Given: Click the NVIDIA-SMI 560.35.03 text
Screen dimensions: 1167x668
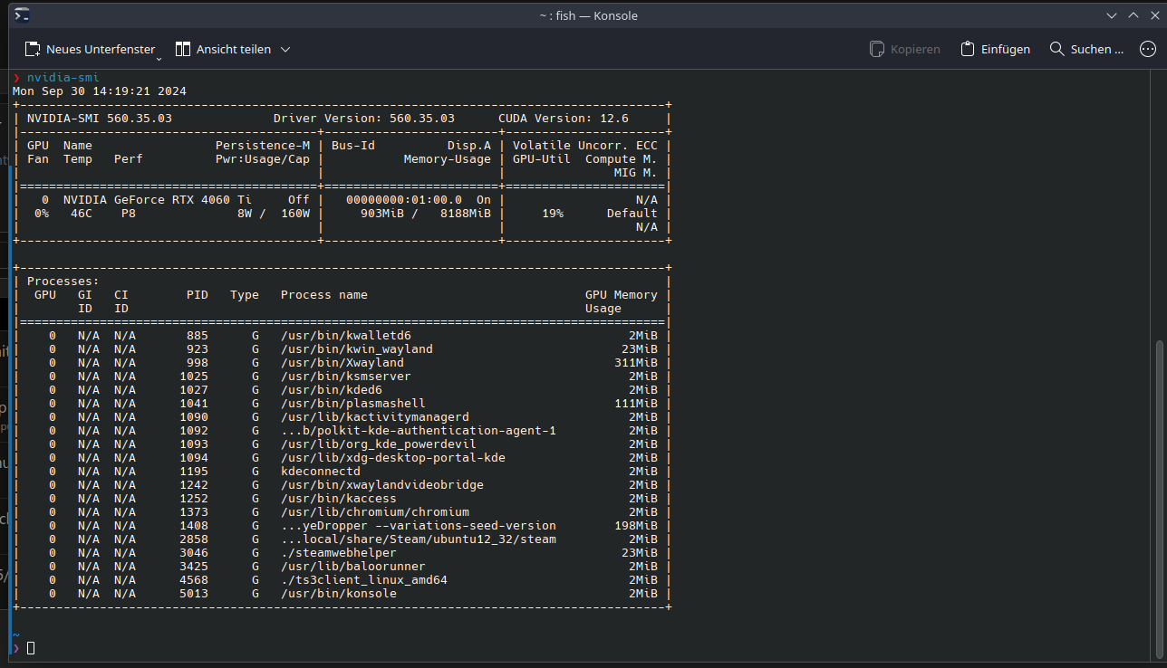Looking at the screenshot, I should pos(100,119).
